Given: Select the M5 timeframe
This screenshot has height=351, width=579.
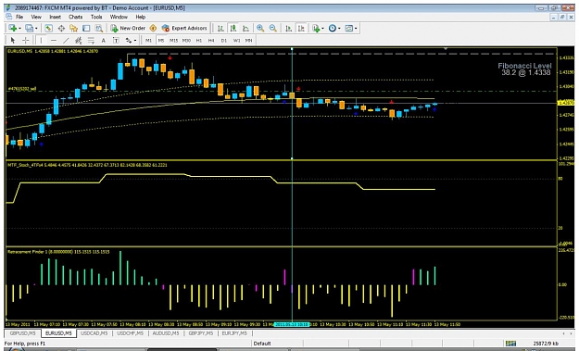Looking at the screenshot, I should [161, 40].
